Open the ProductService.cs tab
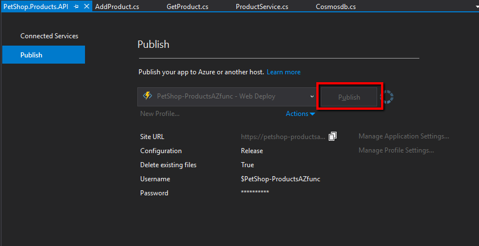This screenshot has width=479, height=246. [262, 7]
